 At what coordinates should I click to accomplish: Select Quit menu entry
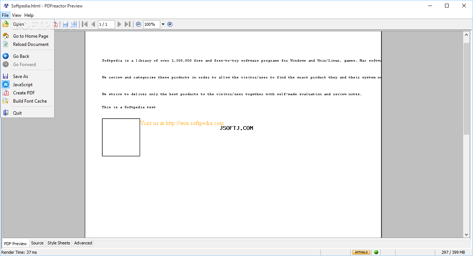coord(28,113)
